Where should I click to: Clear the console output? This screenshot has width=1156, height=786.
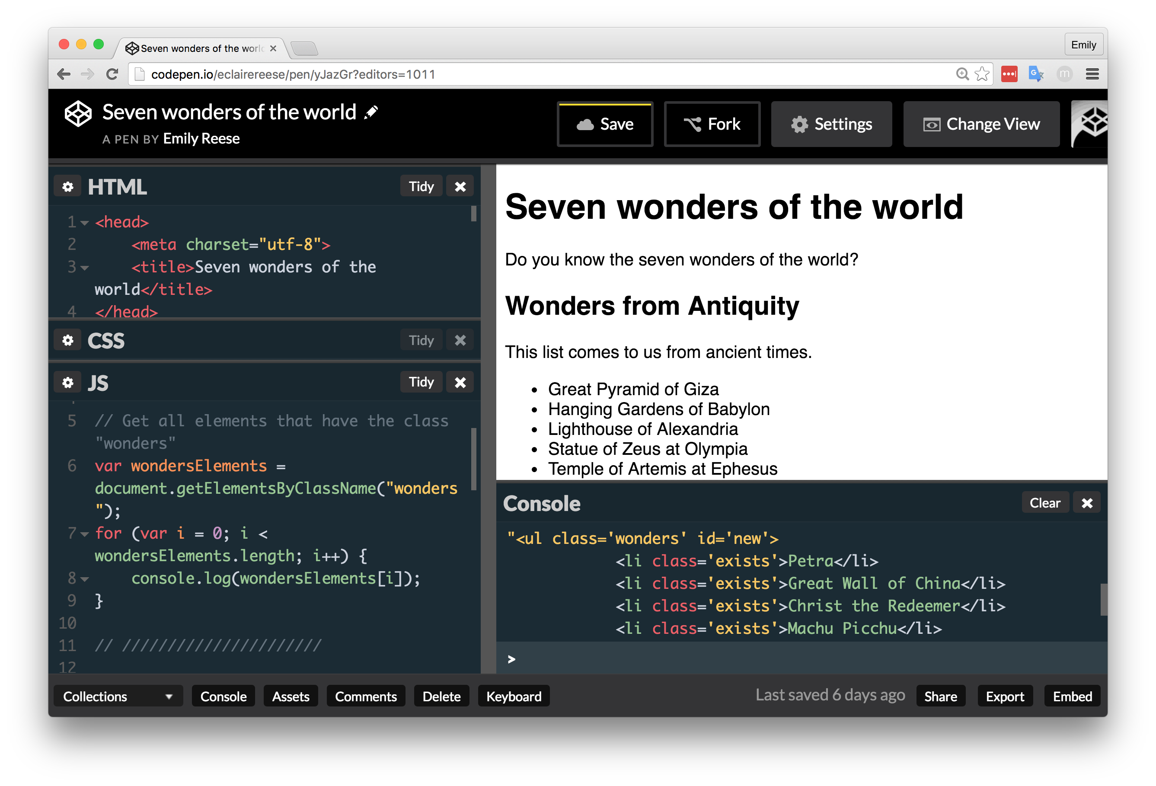[x=1044, y=503]
